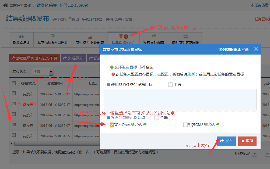
Task: Click the home icon in breadcrumb
Action: click(6, 5)
